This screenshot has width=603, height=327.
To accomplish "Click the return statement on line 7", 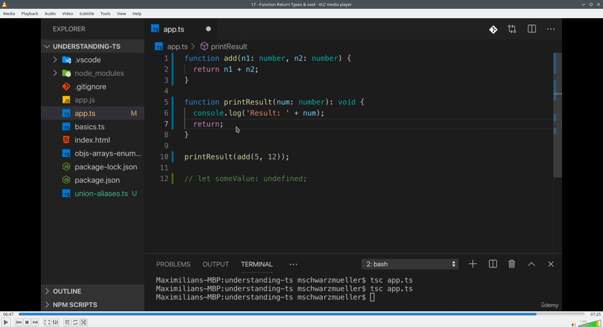I will 208,124.
